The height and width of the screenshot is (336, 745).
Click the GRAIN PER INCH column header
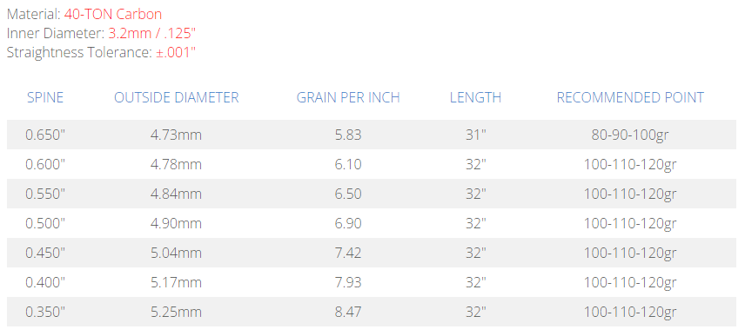click(348, 97)
